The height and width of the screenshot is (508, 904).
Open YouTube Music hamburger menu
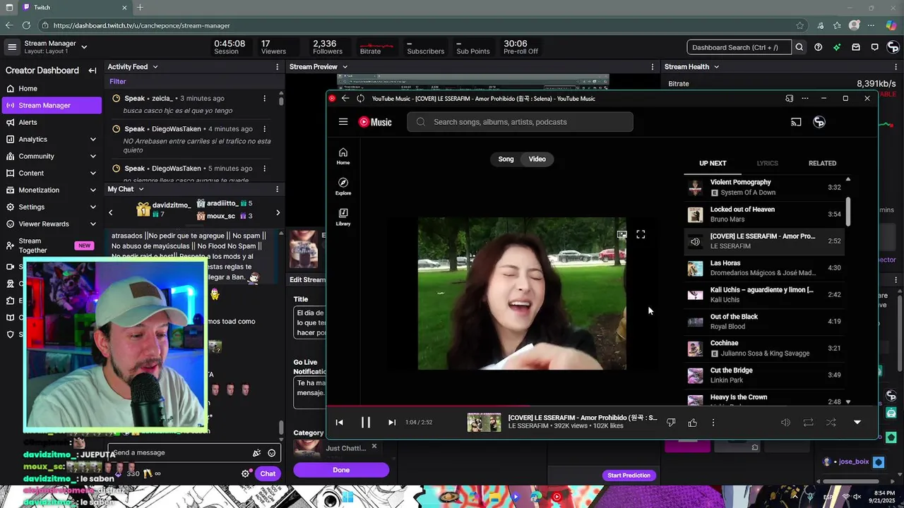tap(343, 121)
